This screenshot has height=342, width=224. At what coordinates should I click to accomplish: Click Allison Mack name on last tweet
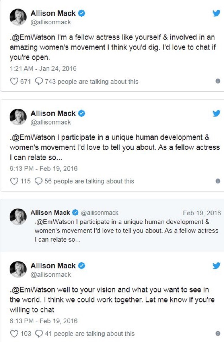pos(53,266)
